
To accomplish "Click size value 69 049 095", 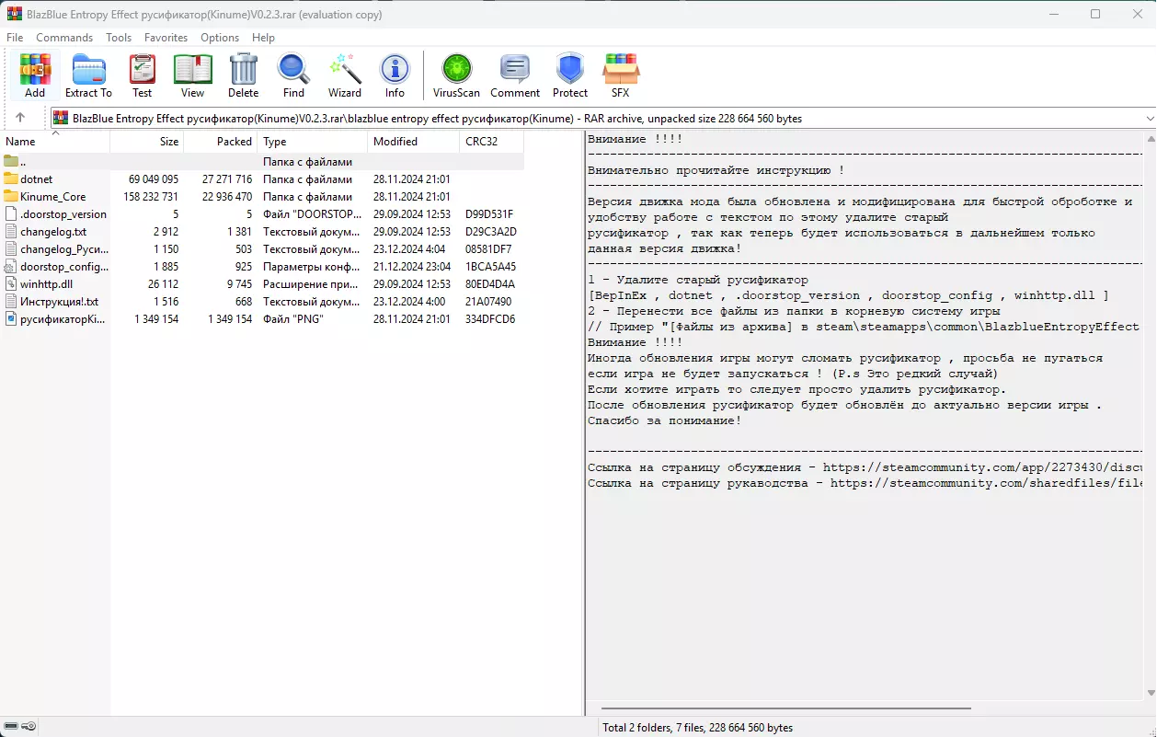I will pos(154,178).
